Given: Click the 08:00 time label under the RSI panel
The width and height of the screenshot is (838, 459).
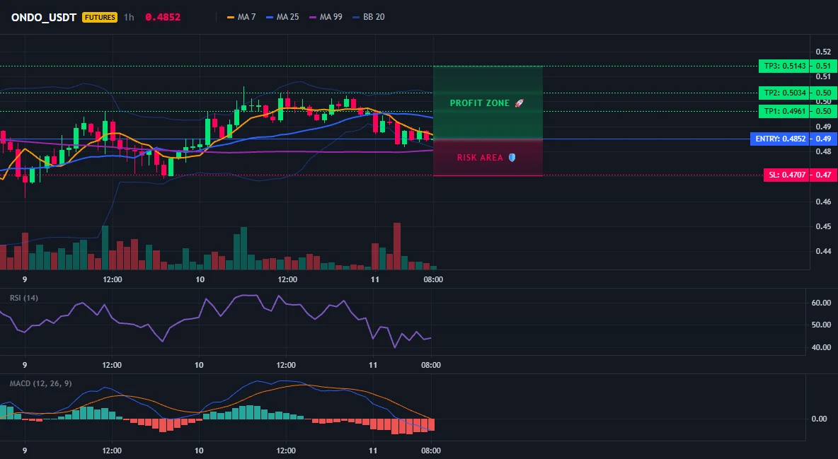Looking at the screenshot, I should click(431, 365).
